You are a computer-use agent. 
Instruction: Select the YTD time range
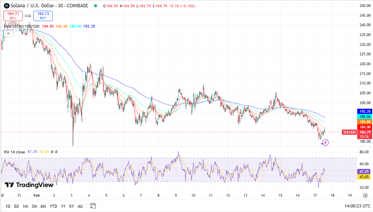53,206
